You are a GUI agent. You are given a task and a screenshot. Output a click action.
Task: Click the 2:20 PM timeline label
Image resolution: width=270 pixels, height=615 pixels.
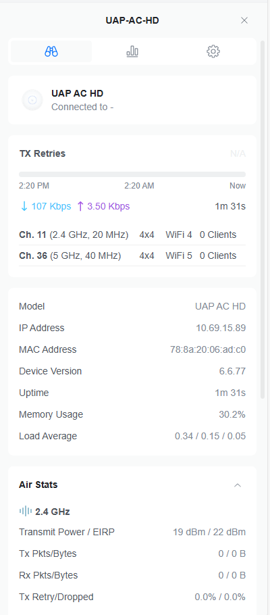(x=34, y=186)
